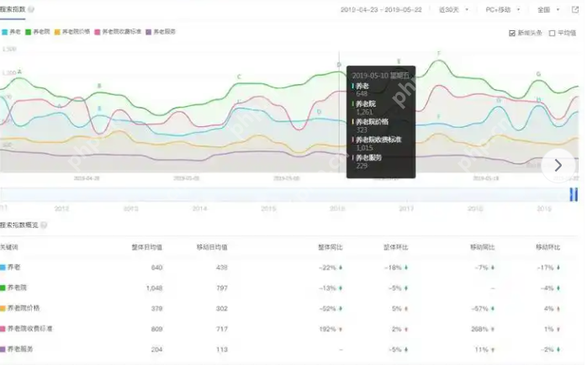Toggle the 养老院收费标准 legend item
The width and height of the screenshot is (587, 365).
coord(119,31)
